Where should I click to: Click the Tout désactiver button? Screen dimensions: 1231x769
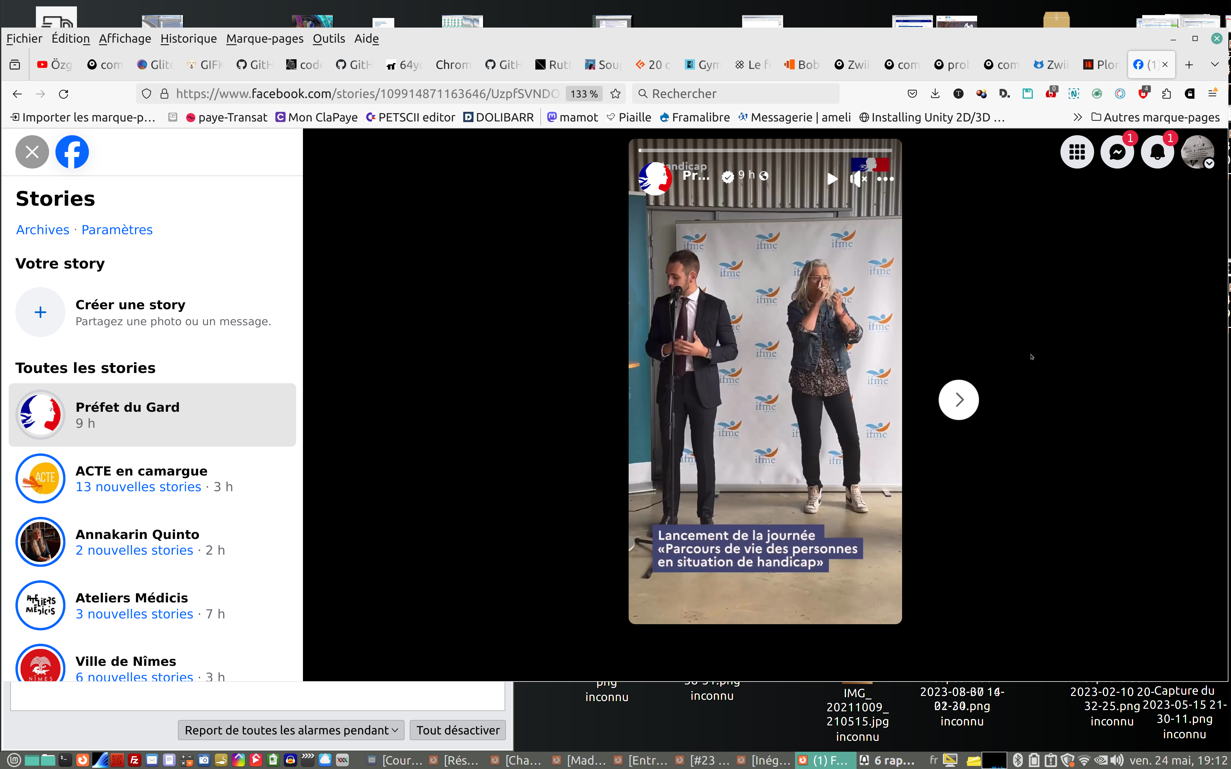coord(457,730)
